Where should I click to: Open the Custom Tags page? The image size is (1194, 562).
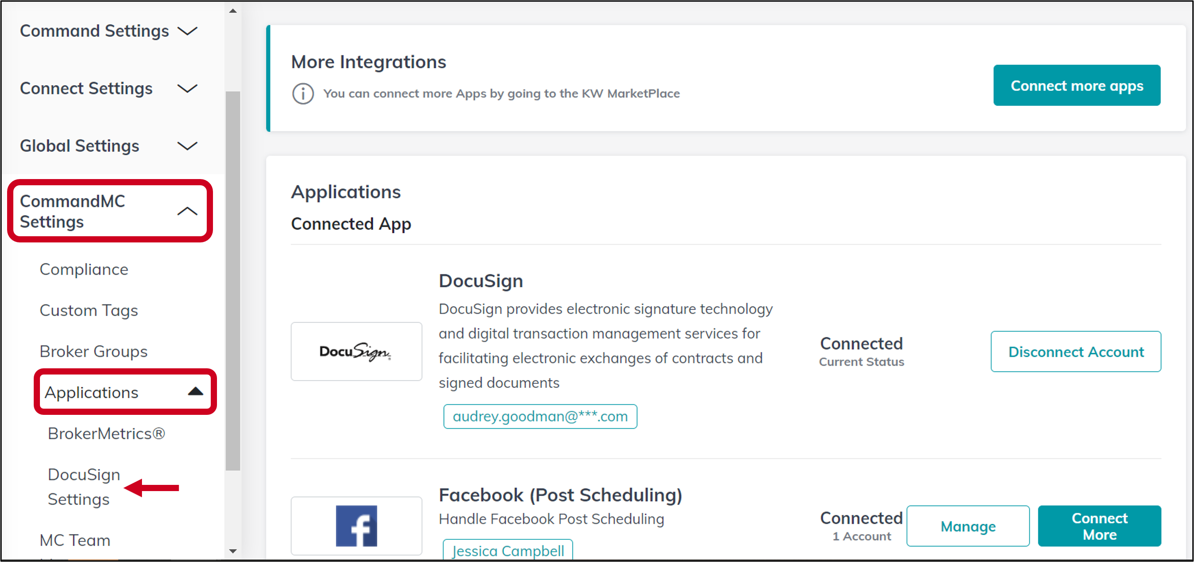point(89,310)
